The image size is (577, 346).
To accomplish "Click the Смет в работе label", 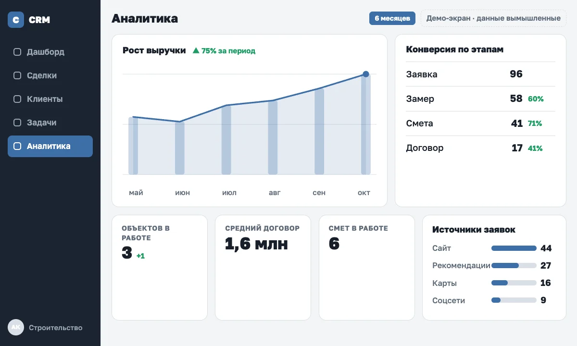I will click(x=358, y=228).
